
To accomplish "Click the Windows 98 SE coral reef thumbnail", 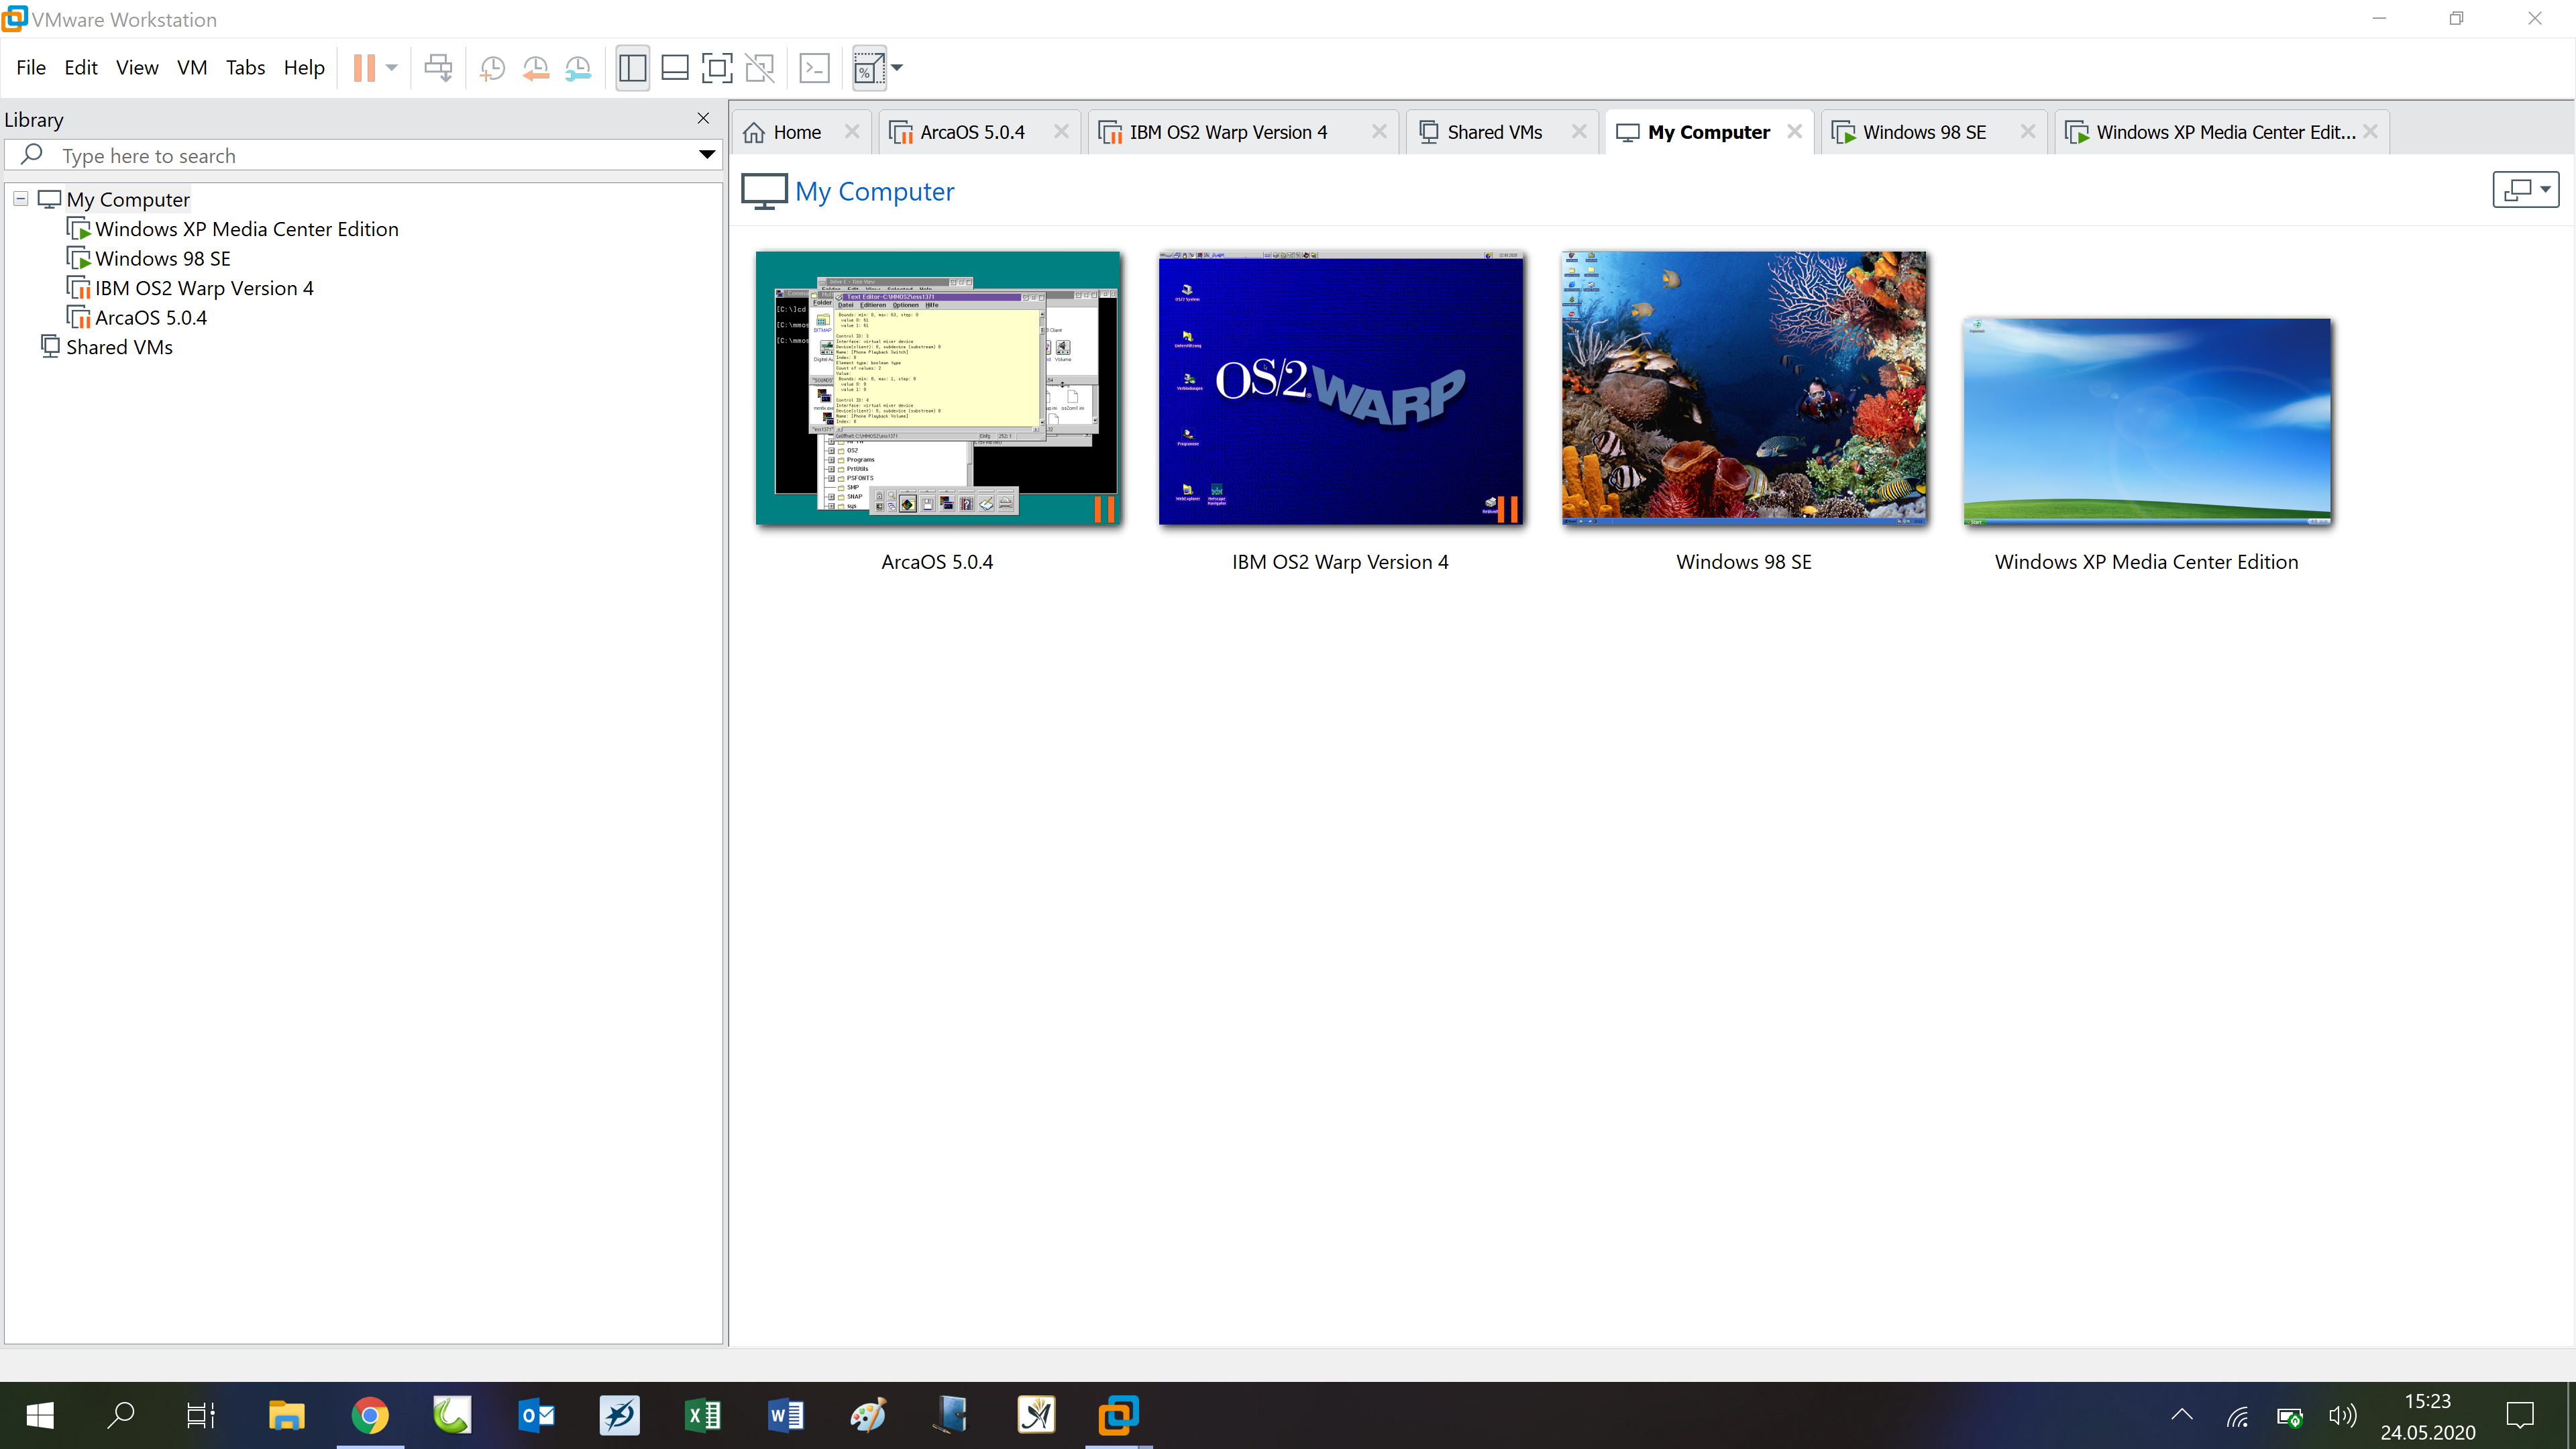I will coord(1744,388).
